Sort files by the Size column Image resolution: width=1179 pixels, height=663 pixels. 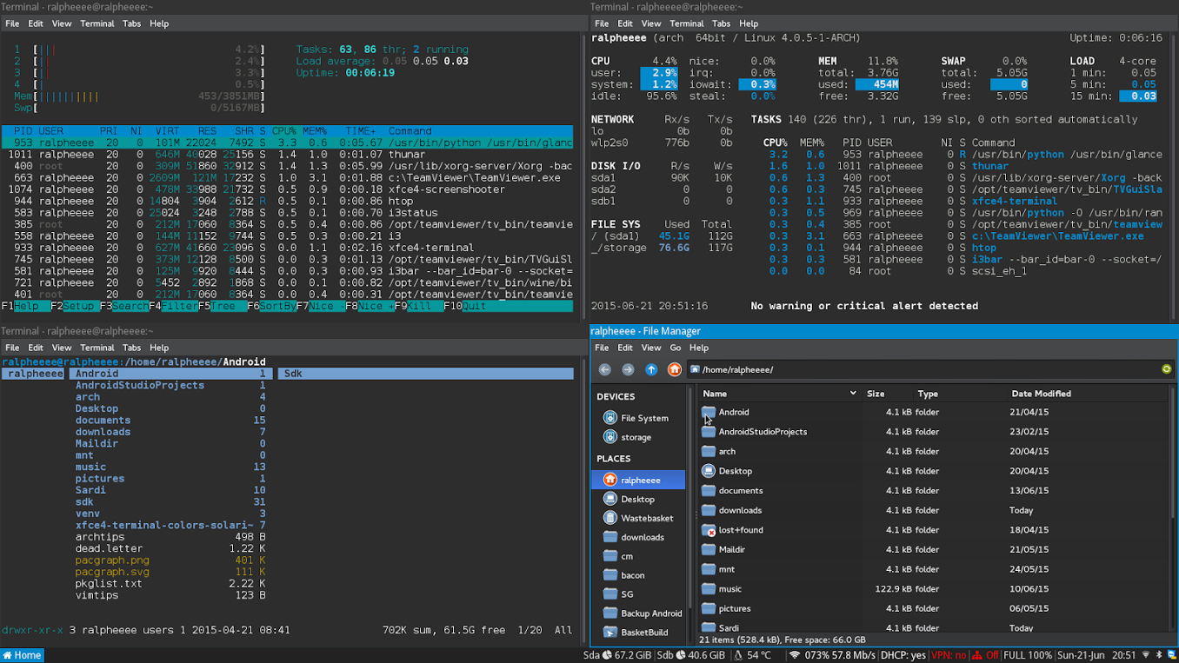tap(876, 394)
